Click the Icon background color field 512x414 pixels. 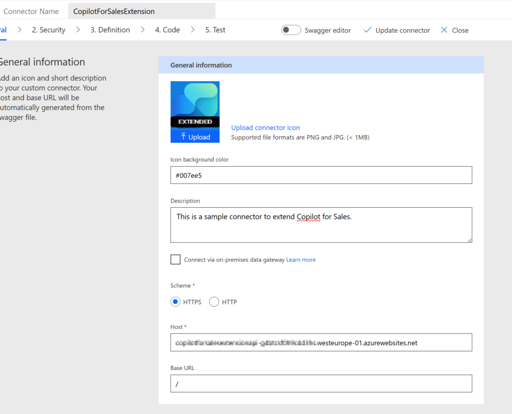point(321,175)
